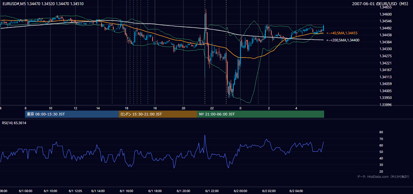Click the '6/1 14:00' bottom time label
Image resolution: width=413 pixels, height=194 pixels.
point(98,191)
